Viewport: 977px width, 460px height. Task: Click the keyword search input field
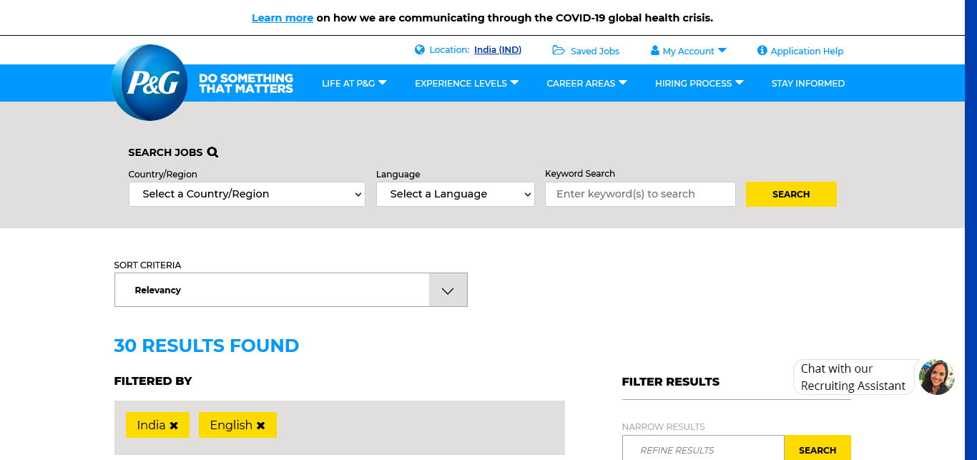[x=640, y=194]
